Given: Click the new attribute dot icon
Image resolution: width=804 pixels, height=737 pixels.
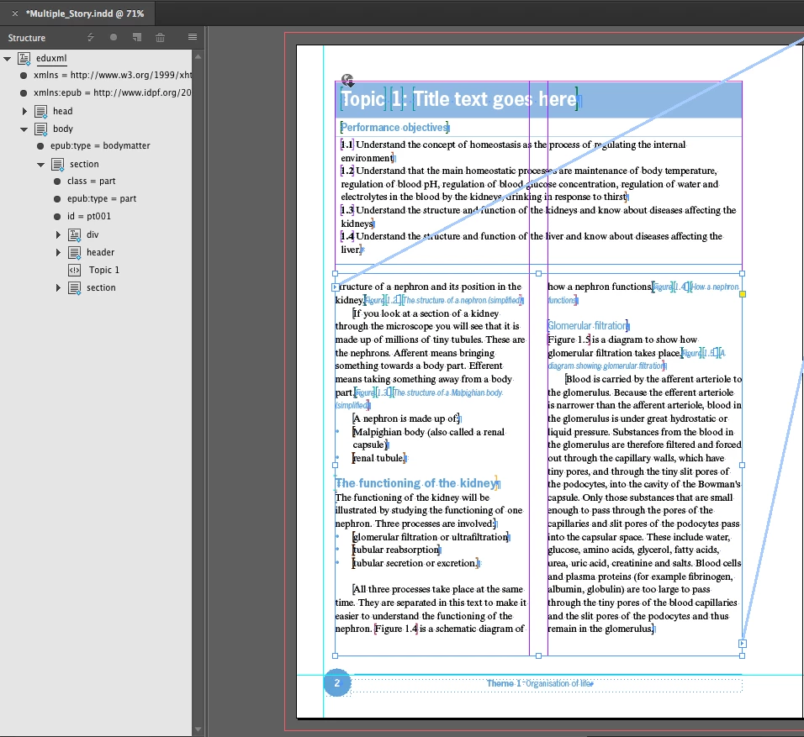Looking at the screenshot, I should (114, 37).
